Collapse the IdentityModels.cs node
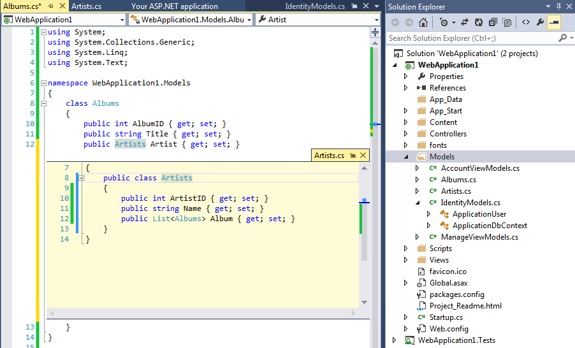This screenshot has height=348, width=575. pos(418,203)
